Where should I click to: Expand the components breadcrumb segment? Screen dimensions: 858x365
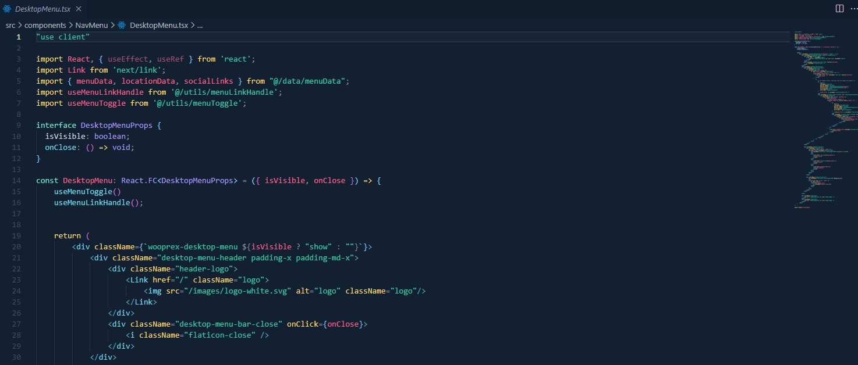[x=44, y=26]
